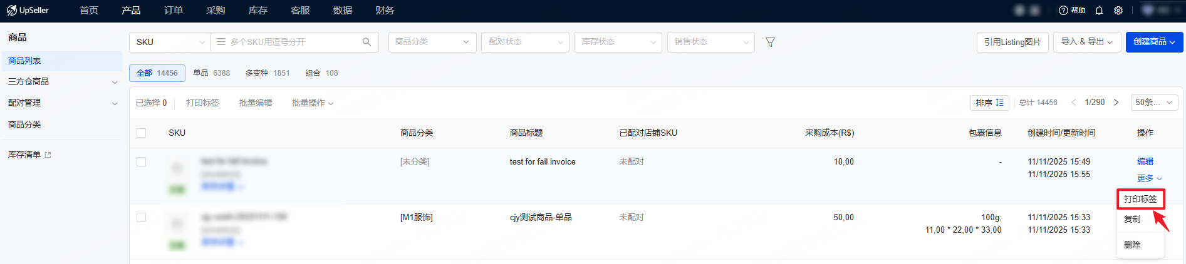Screen dimensions: 1186x264
Task: Check the box for test for fail invoice row
Action: click(142, 161)
